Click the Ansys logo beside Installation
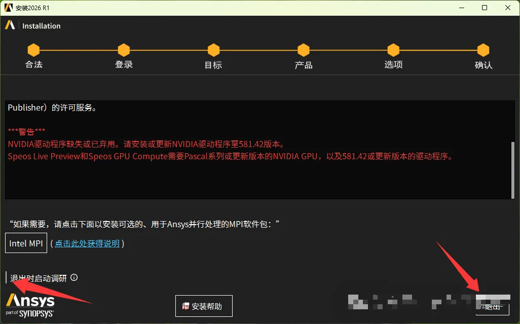The width and height of the screenshot is (520, 324). 10,25
